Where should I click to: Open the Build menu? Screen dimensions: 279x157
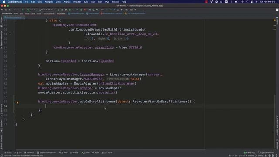86,2
